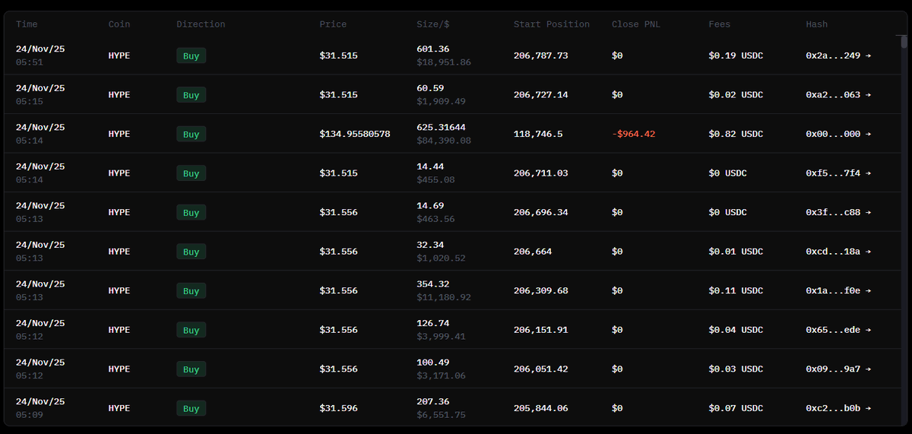
Task: Click the Start Position column header
Action: coord(551,24)
